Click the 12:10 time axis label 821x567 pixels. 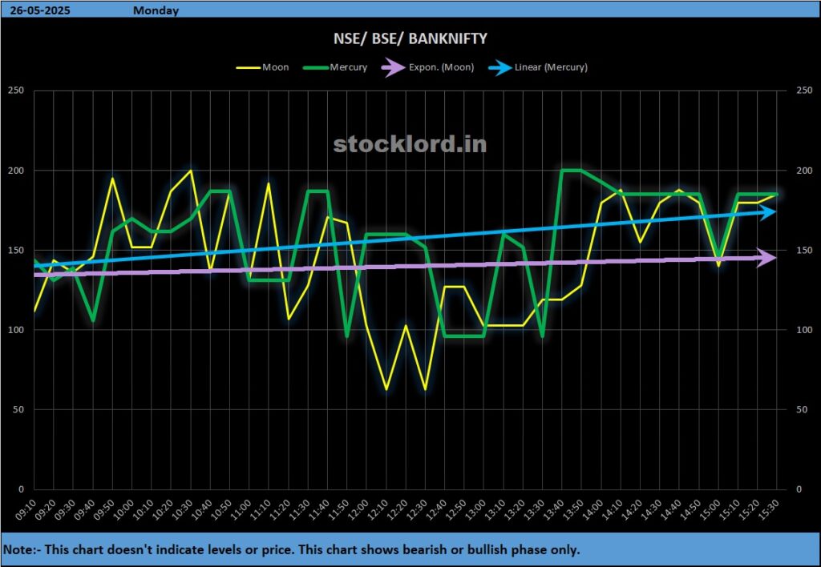tap(378, 509)
